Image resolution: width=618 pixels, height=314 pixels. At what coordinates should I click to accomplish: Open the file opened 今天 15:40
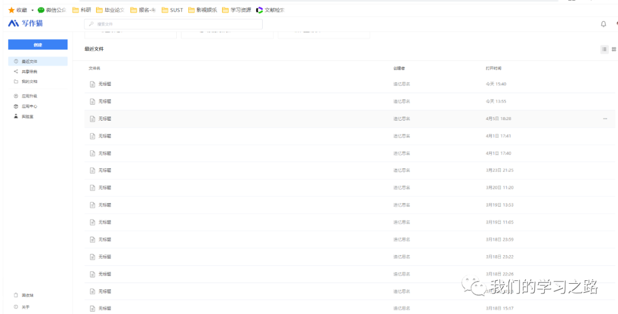(x=105, y=84)
